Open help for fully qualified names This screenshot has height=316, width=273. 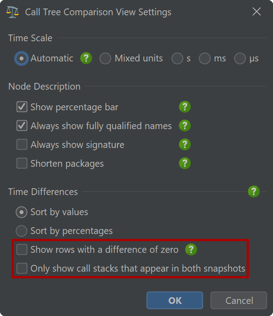tap(185, 126)
